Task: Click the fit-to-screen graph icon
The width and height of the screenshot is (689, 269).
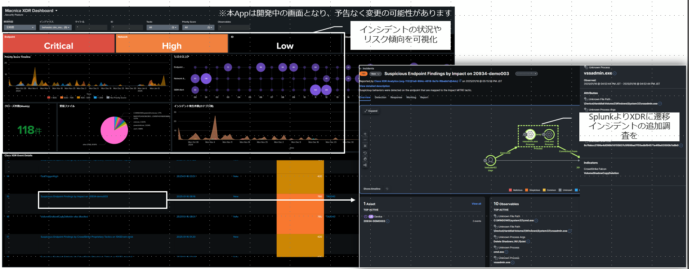Action: [x=365, y=146]
